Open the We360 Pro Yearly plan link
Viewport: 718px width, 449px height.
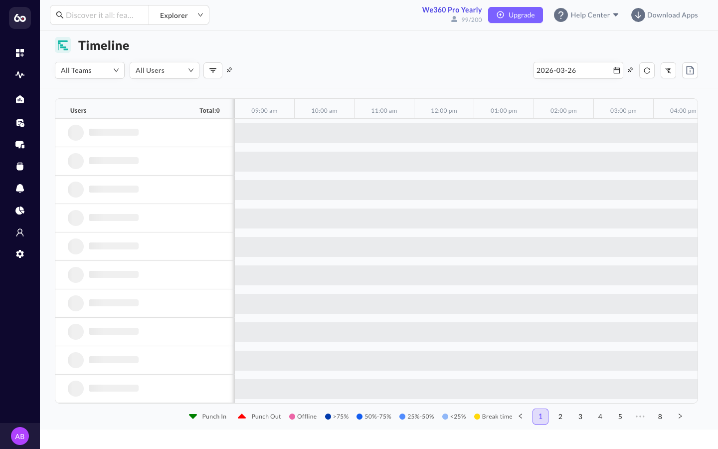point(452,10)
